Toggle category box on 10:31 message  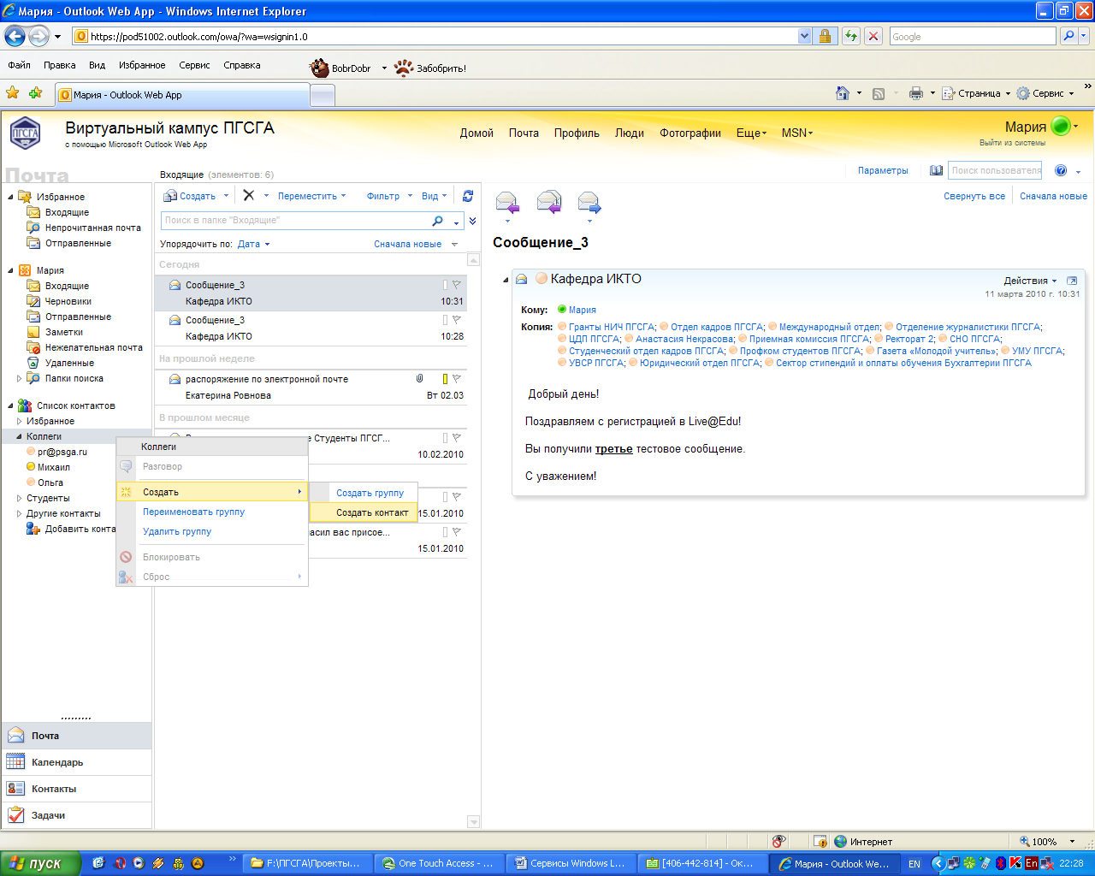[445, 285]
